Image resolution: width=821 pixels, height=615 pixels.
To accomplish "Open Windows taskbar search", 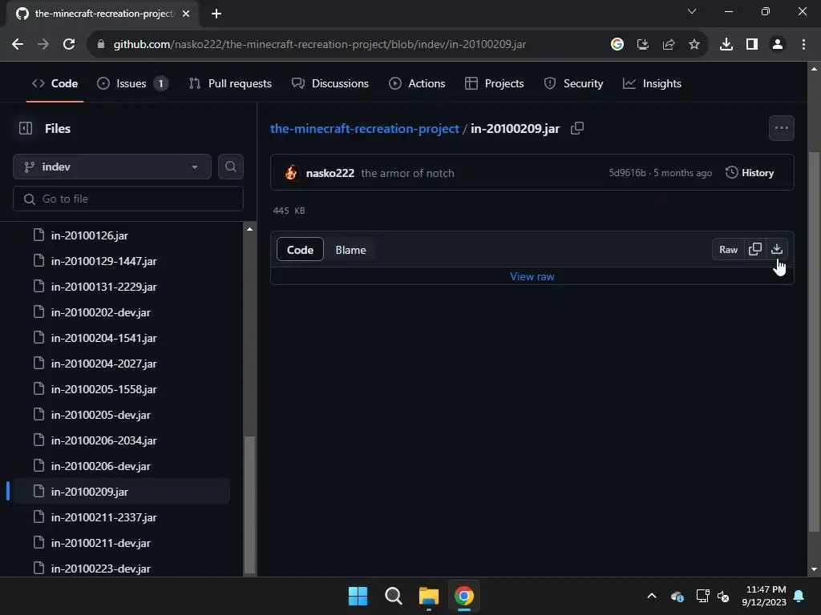I will (x=393, y=596).
